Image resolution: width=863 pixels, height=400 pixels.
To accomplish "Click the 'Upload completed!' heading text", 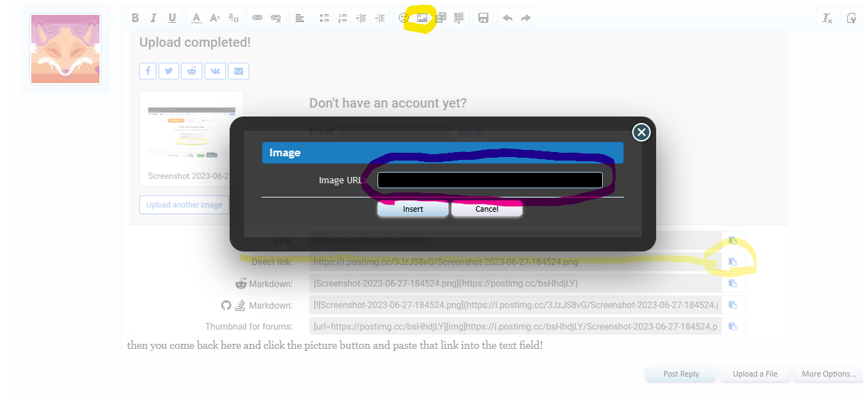I will tap(195, 43).
